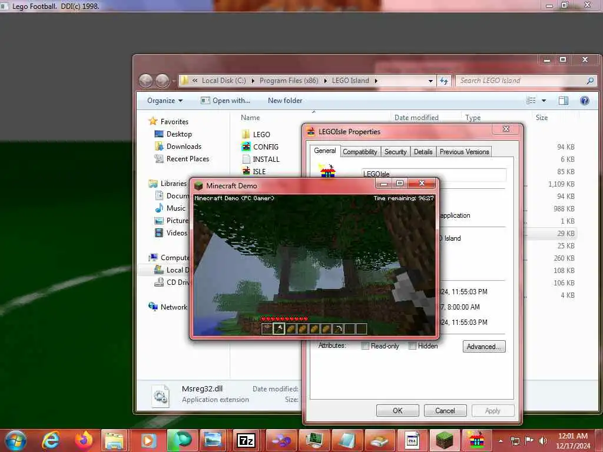The image size is (603, 452).
Task: Click New folder in Explorer toolbar
Action: [x=285, y=101]
